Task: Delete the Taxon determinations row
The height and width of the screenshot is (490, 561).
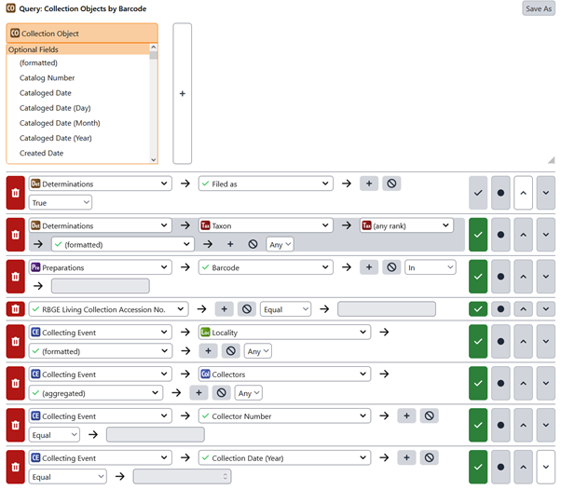Action: (x=16, y=235)
